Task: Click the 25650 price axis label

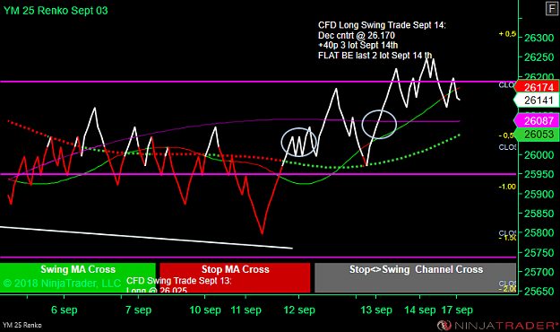Action: [x=538, y=292]
